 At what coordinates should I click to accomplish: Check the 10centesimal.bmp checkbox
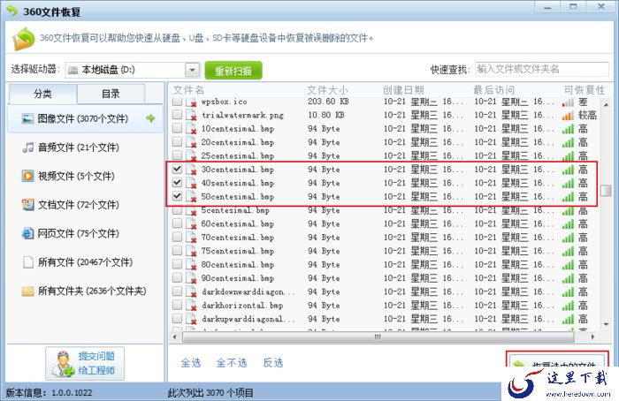click(x=177, y=128)
